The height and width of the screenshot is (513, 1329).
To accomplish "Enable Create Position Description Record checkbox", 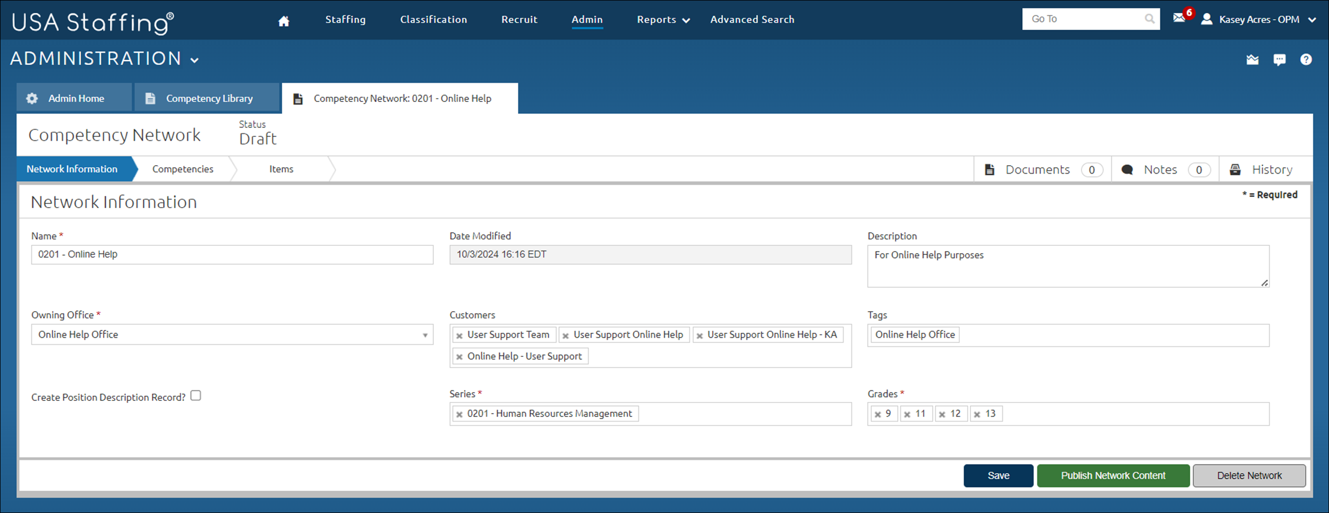I will point(196,396).
